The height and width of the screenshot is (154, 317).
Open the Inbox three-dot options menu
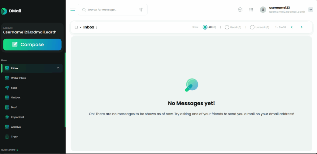(x=97, y=27)
